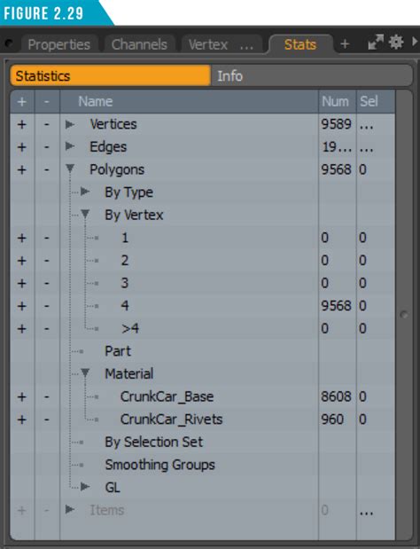Click the minus column header
This screenshot has width=420, height=549.
[47, 101]
